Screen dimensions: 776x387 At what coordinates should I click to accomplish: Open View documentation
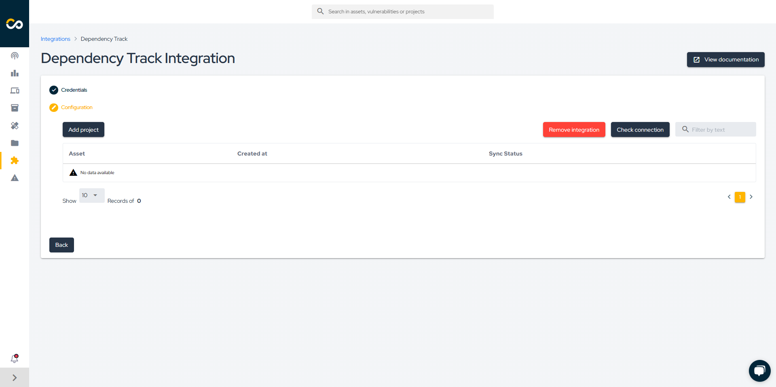coord(725,59)
